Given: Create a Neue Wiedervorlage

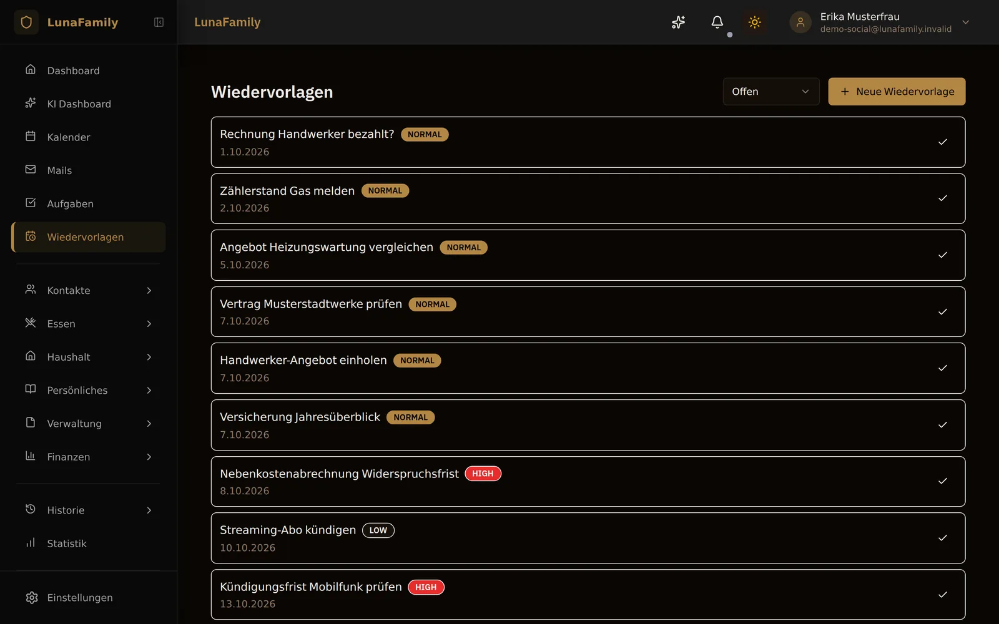Looking at the screenshot, I should tap(897, 92).
